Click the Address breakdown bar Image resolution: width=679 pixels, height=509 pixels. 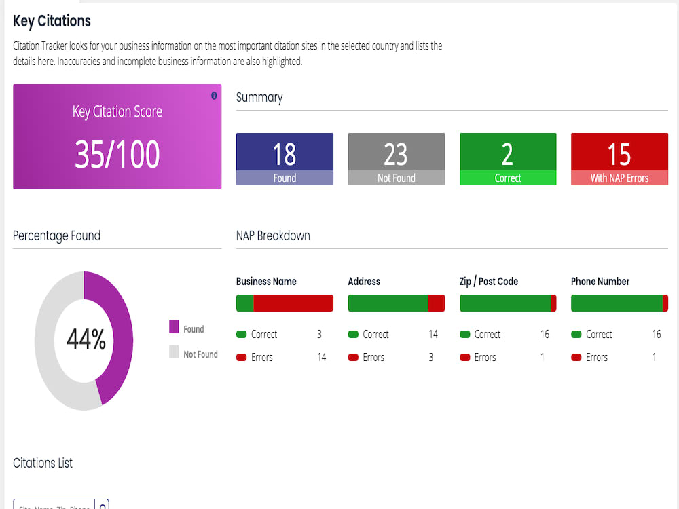tap(397, 303)
